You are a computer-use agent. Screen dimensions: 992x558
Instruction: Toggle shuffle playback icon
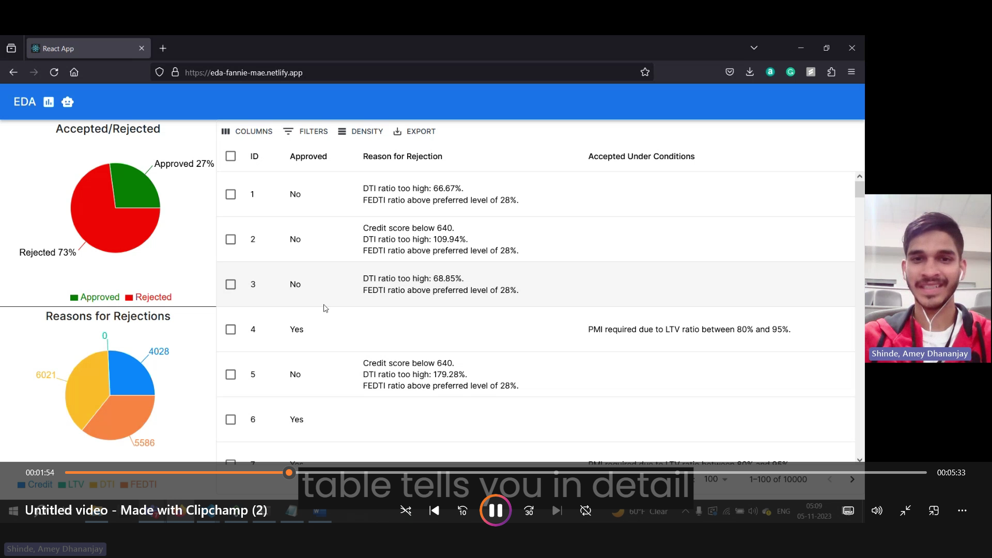pos(406,510)
